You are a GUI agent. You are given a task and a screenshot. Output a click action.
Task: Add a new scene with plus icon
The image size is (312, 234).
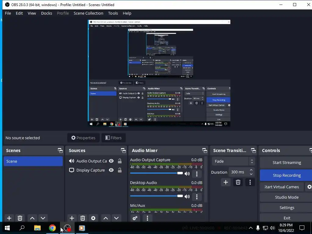[9, 218]
